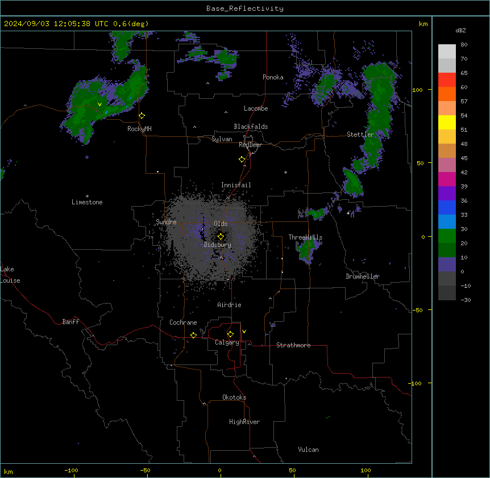Click the white asterisk marker east of Innisfail
490x478 pixels.
coord(285,172)
